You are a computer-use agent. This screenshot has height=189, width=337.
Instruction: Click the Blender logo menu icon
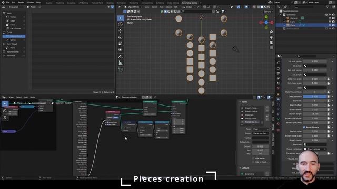tap(3, 2)
